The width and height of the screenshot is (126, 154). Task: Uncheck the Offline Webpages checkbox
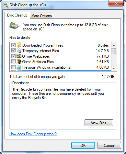[x=13, y=56]
